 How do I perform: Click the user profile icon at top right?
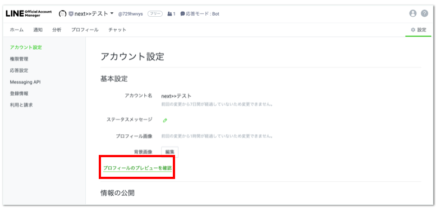413,13
